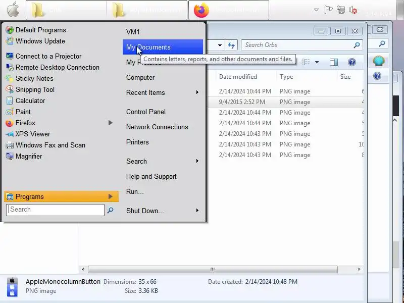Open My Documents
404x303 pixels.
pos(163,47)
